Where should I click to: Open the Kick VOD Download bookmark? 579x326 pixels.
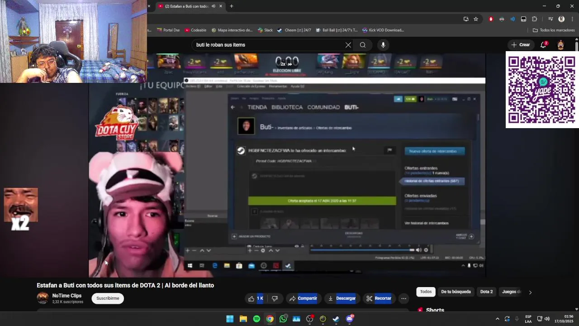[383, 30]
